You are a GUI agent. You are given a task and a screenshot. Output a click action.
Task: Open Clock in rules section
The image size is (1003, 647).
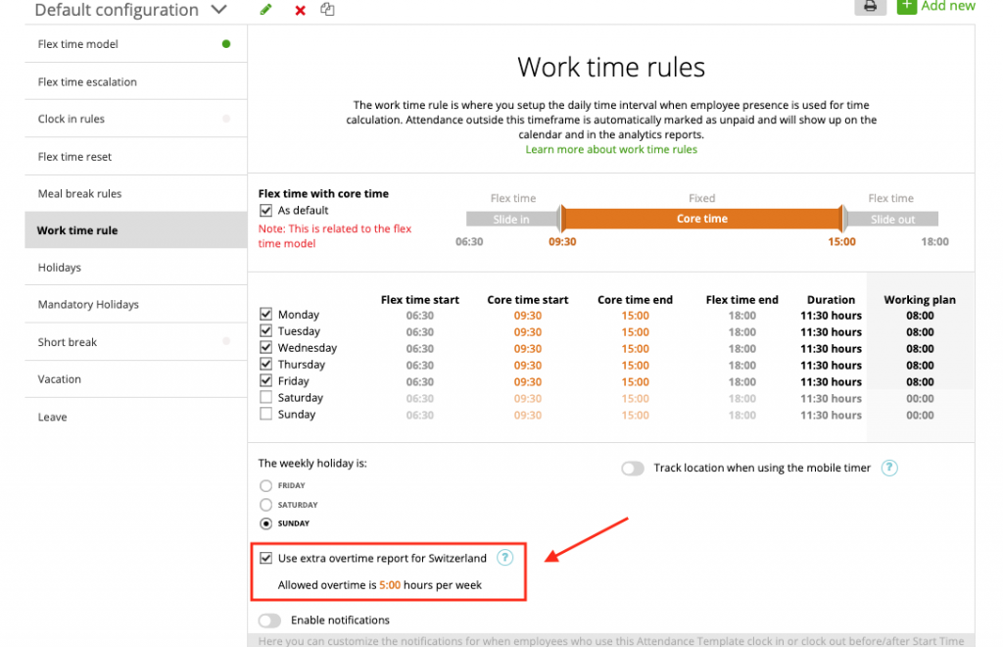(135, 119)
